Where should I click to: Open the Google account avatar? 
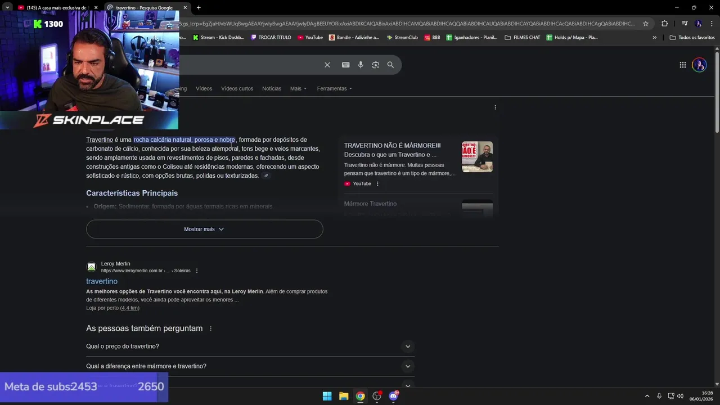click(699, 65)
